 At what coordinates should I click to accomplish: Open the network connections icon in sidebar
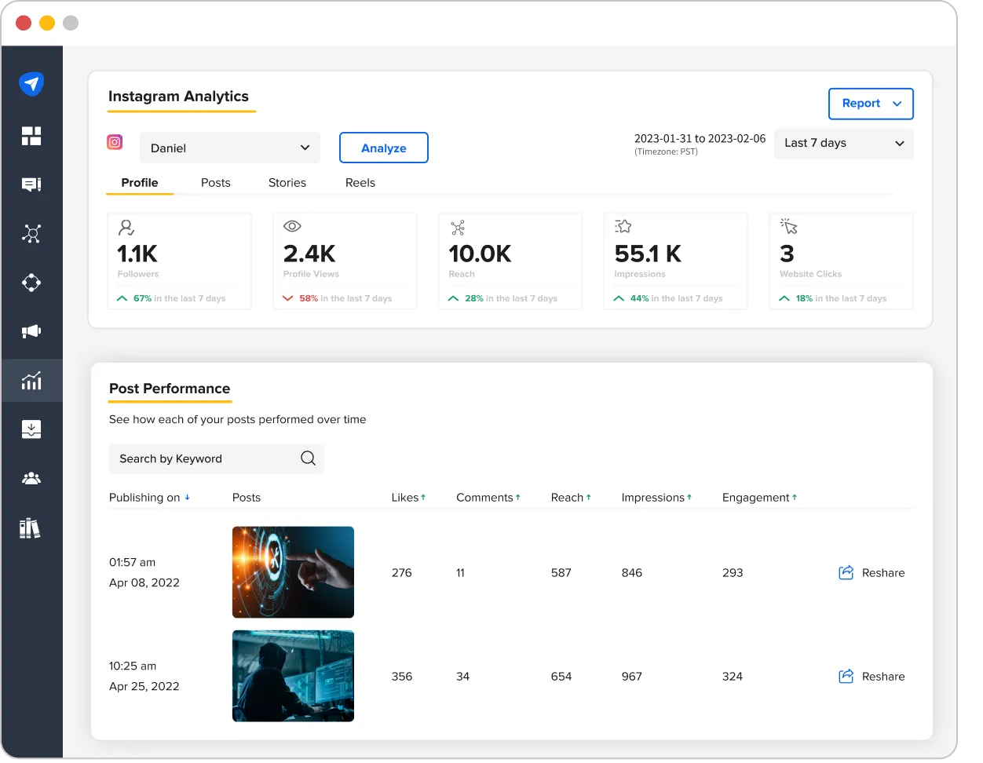click(31, 233)
